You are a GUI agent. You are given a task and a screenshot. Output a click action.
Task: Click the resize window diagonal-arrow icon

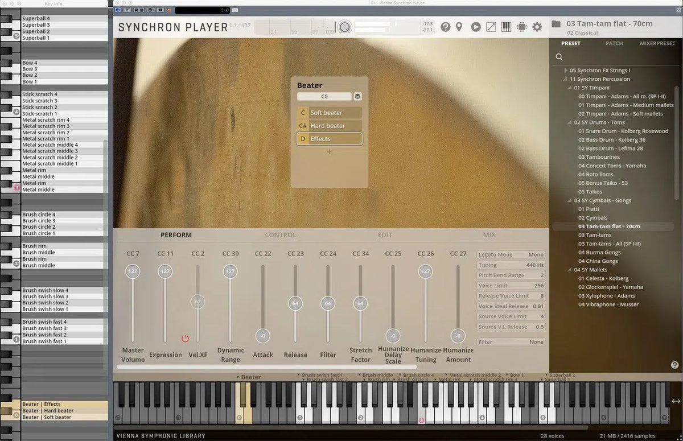(x=491, y=27)
